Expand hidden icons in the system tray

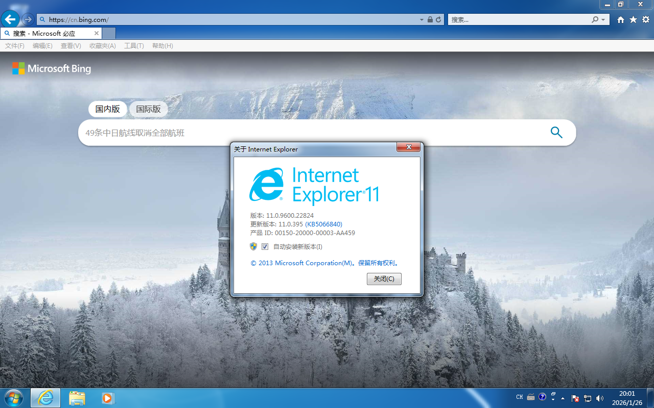(563, 398)
